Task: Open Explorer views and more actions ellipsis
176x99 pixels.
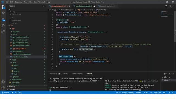Action: click(x=44, y=6)
